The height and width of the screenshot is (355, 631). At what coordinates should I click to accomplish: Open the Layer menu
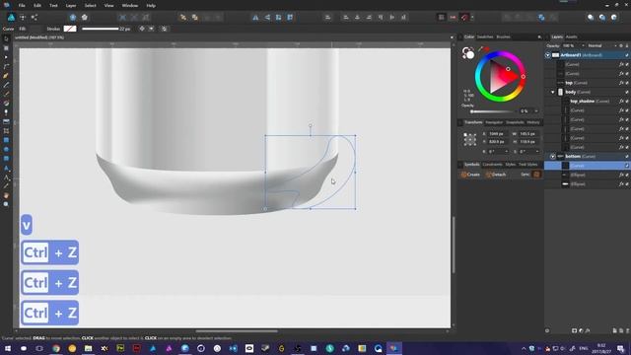(71, 6)
